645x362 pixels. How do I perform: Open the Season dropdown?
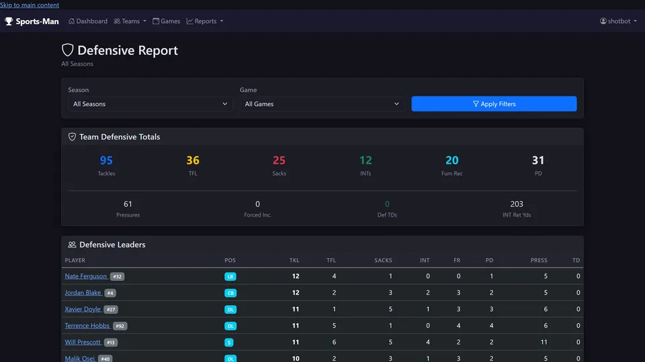click(150, 104)
